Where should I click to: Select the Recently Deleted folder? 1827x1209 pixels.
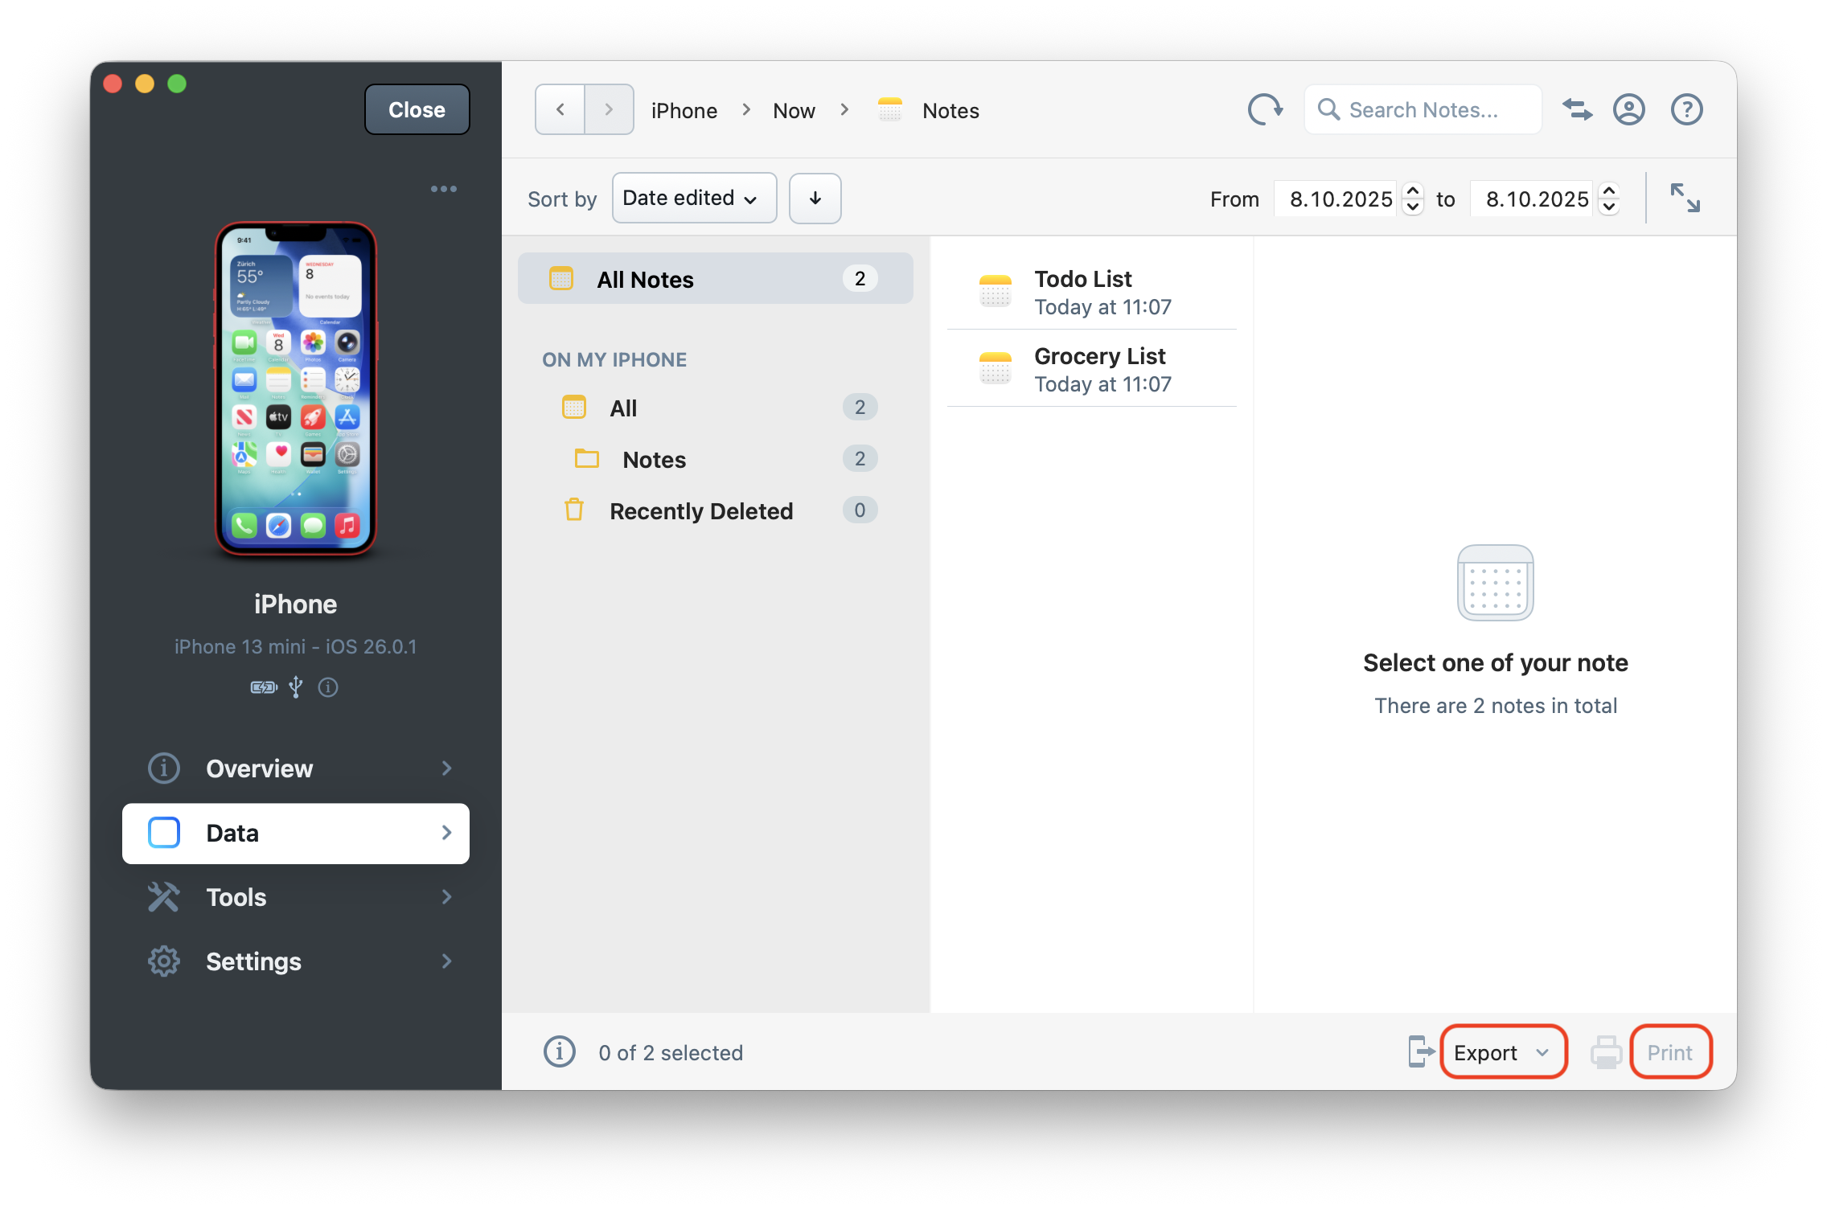pyautogui.click(x=700, y=511)
